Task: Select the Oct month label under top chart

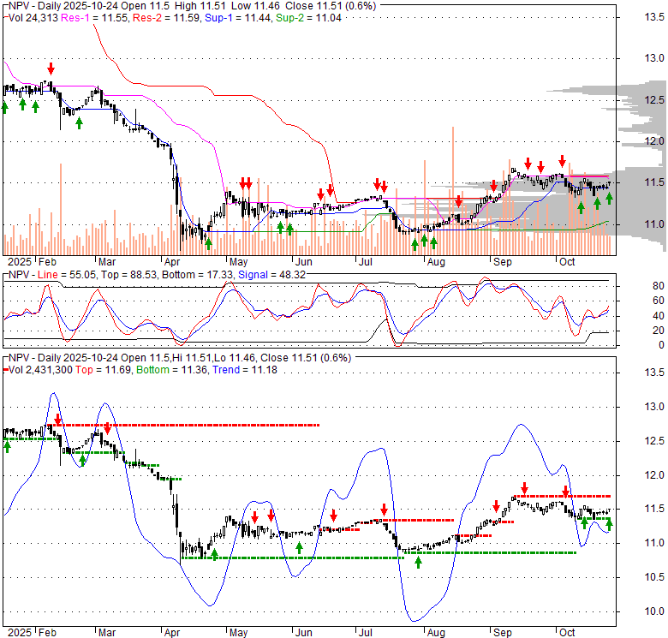Action: [567, 261]
